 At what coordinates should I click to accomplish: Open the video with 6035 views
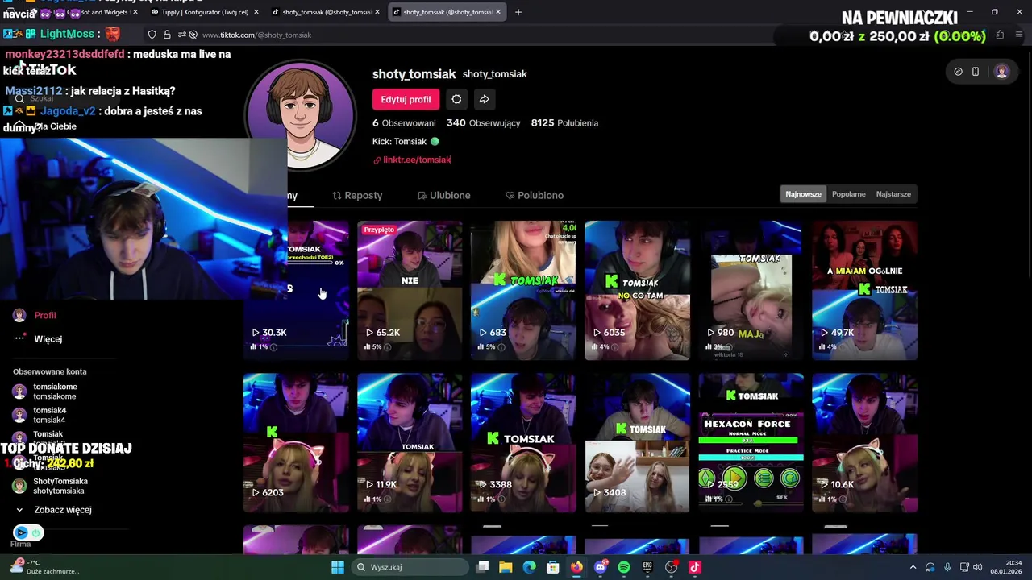637,290
